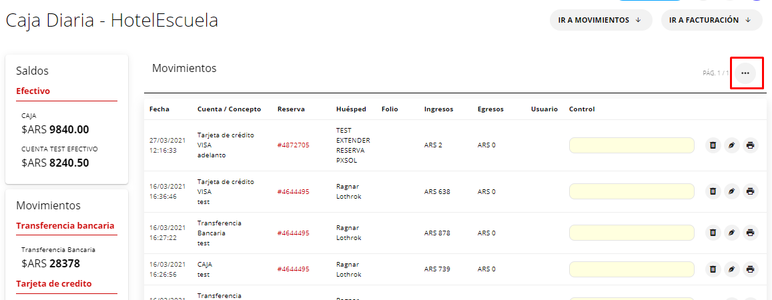Edit the 27/03/2021 VISA adelanto movement
The image size is (772, 300).
pos(731,145)
